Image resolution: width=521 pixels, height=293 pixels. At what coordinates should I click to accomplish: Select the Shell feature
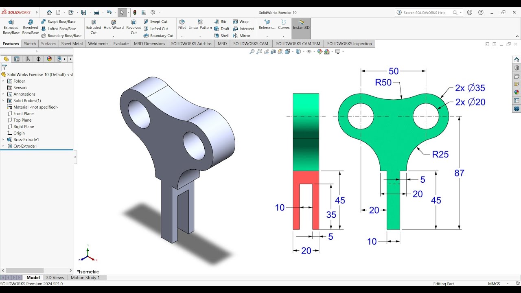tap(221, 35)
